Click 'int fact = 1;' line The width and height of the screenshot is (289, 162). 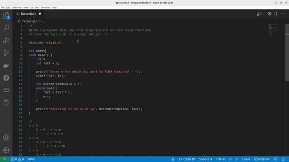47,63
